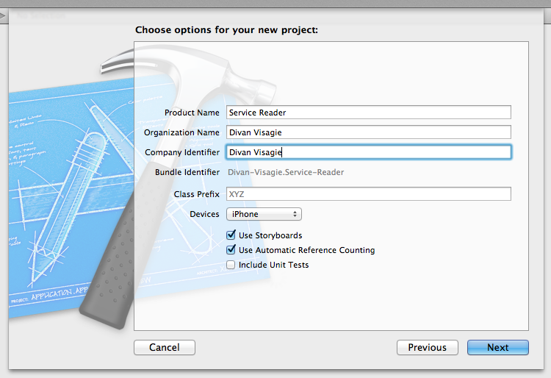Image resolution: width=551 pixels, height=378 pixels.
Task: Click the Devices label
Action: coord(204,214)
